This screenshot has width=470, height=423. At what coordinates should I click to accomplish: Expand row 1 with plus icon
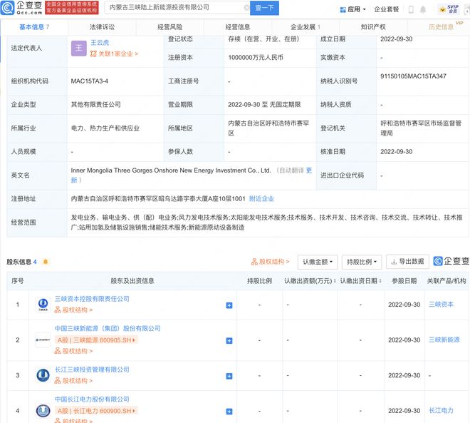229,305
